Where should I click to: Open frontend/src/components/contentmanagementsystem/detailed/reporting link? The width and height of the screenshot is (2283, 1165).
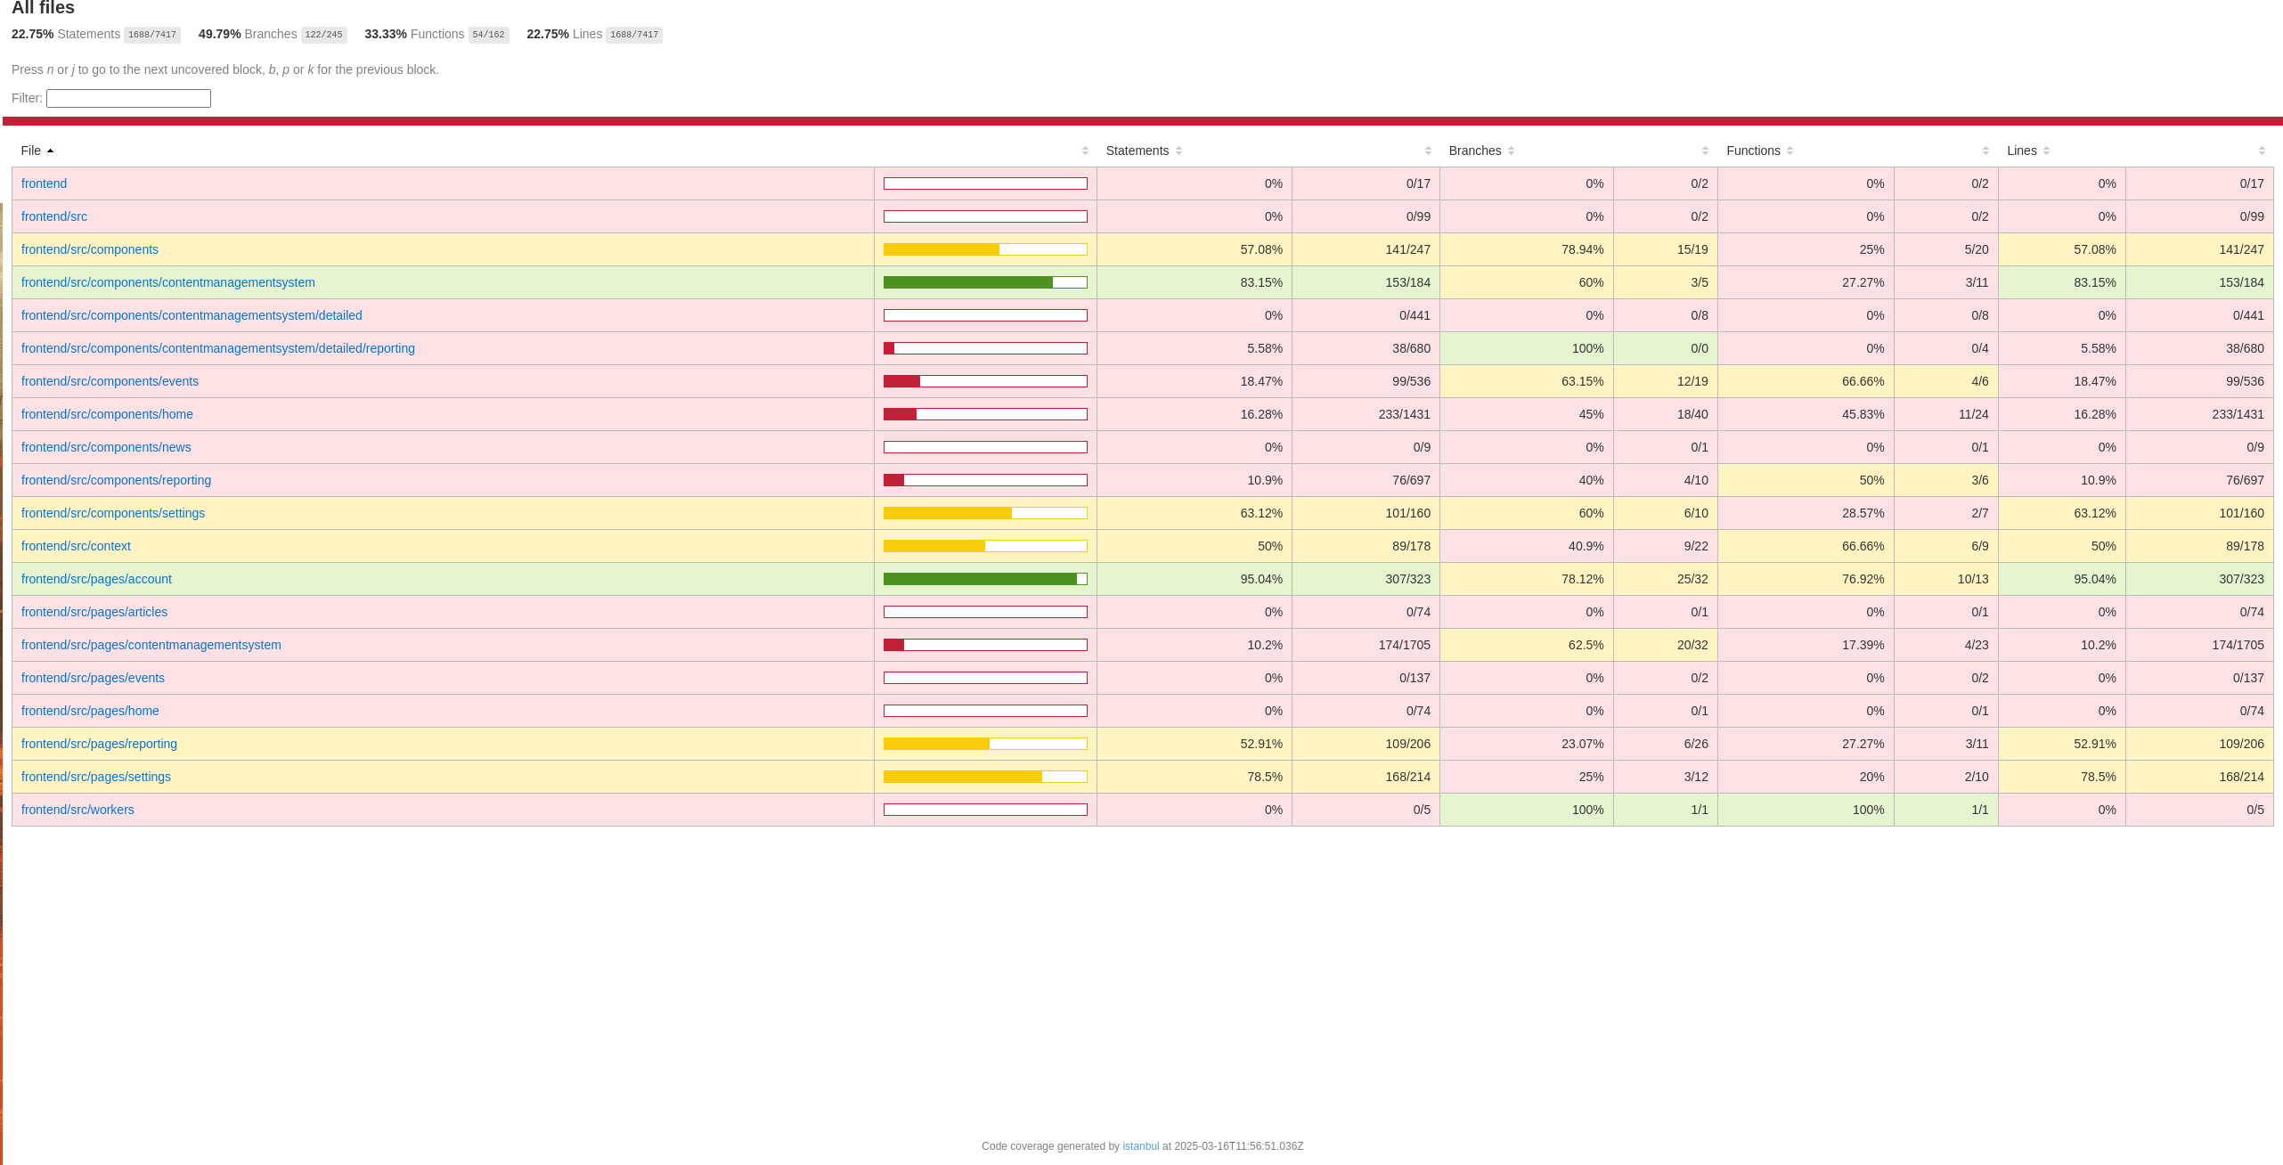(218, 348)
